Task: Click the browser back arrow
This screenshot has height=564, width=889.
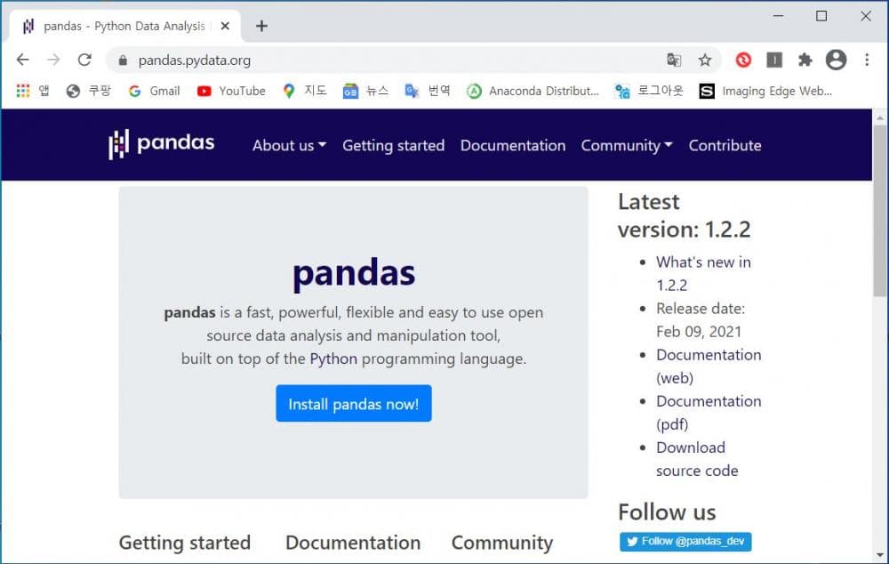Action: (23, 60)
